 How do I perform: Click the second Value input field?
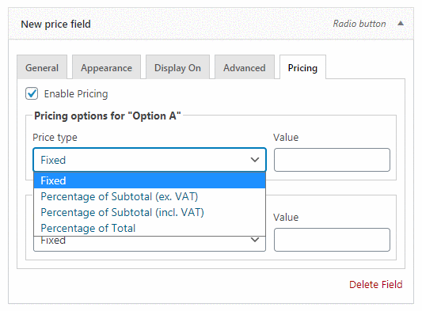point(332,240)
